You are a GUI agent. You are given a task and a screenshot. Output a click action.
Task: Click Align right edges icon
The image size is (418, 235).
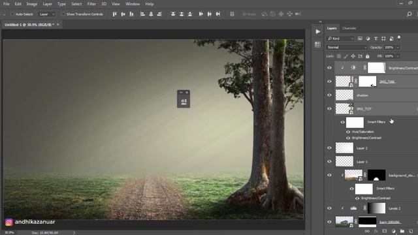(x=159, y=14)
